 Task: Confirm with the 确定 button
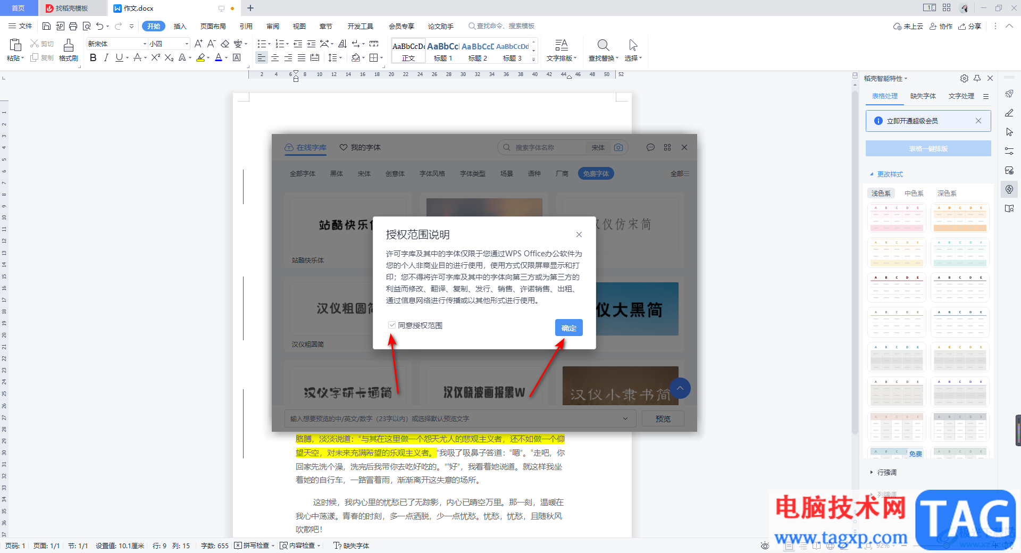coord(568,328)
